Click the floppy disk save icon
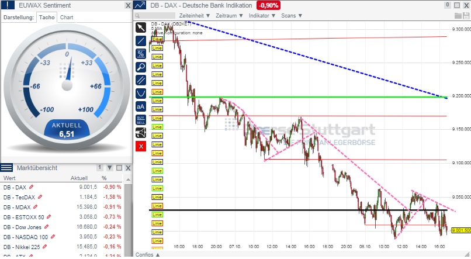 (x=466, y=16)
